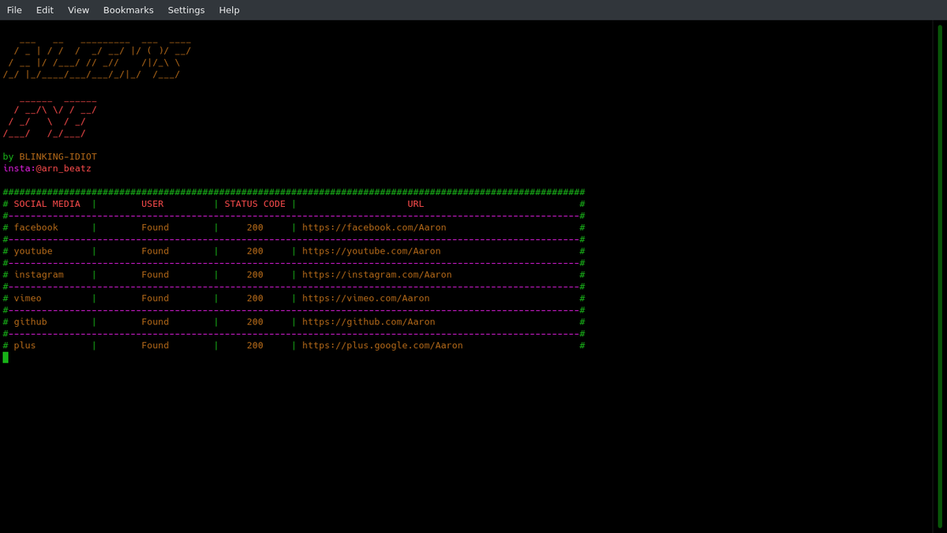
Task: Click the SOCIAL MEDIA column header
Action: [47, 204]
